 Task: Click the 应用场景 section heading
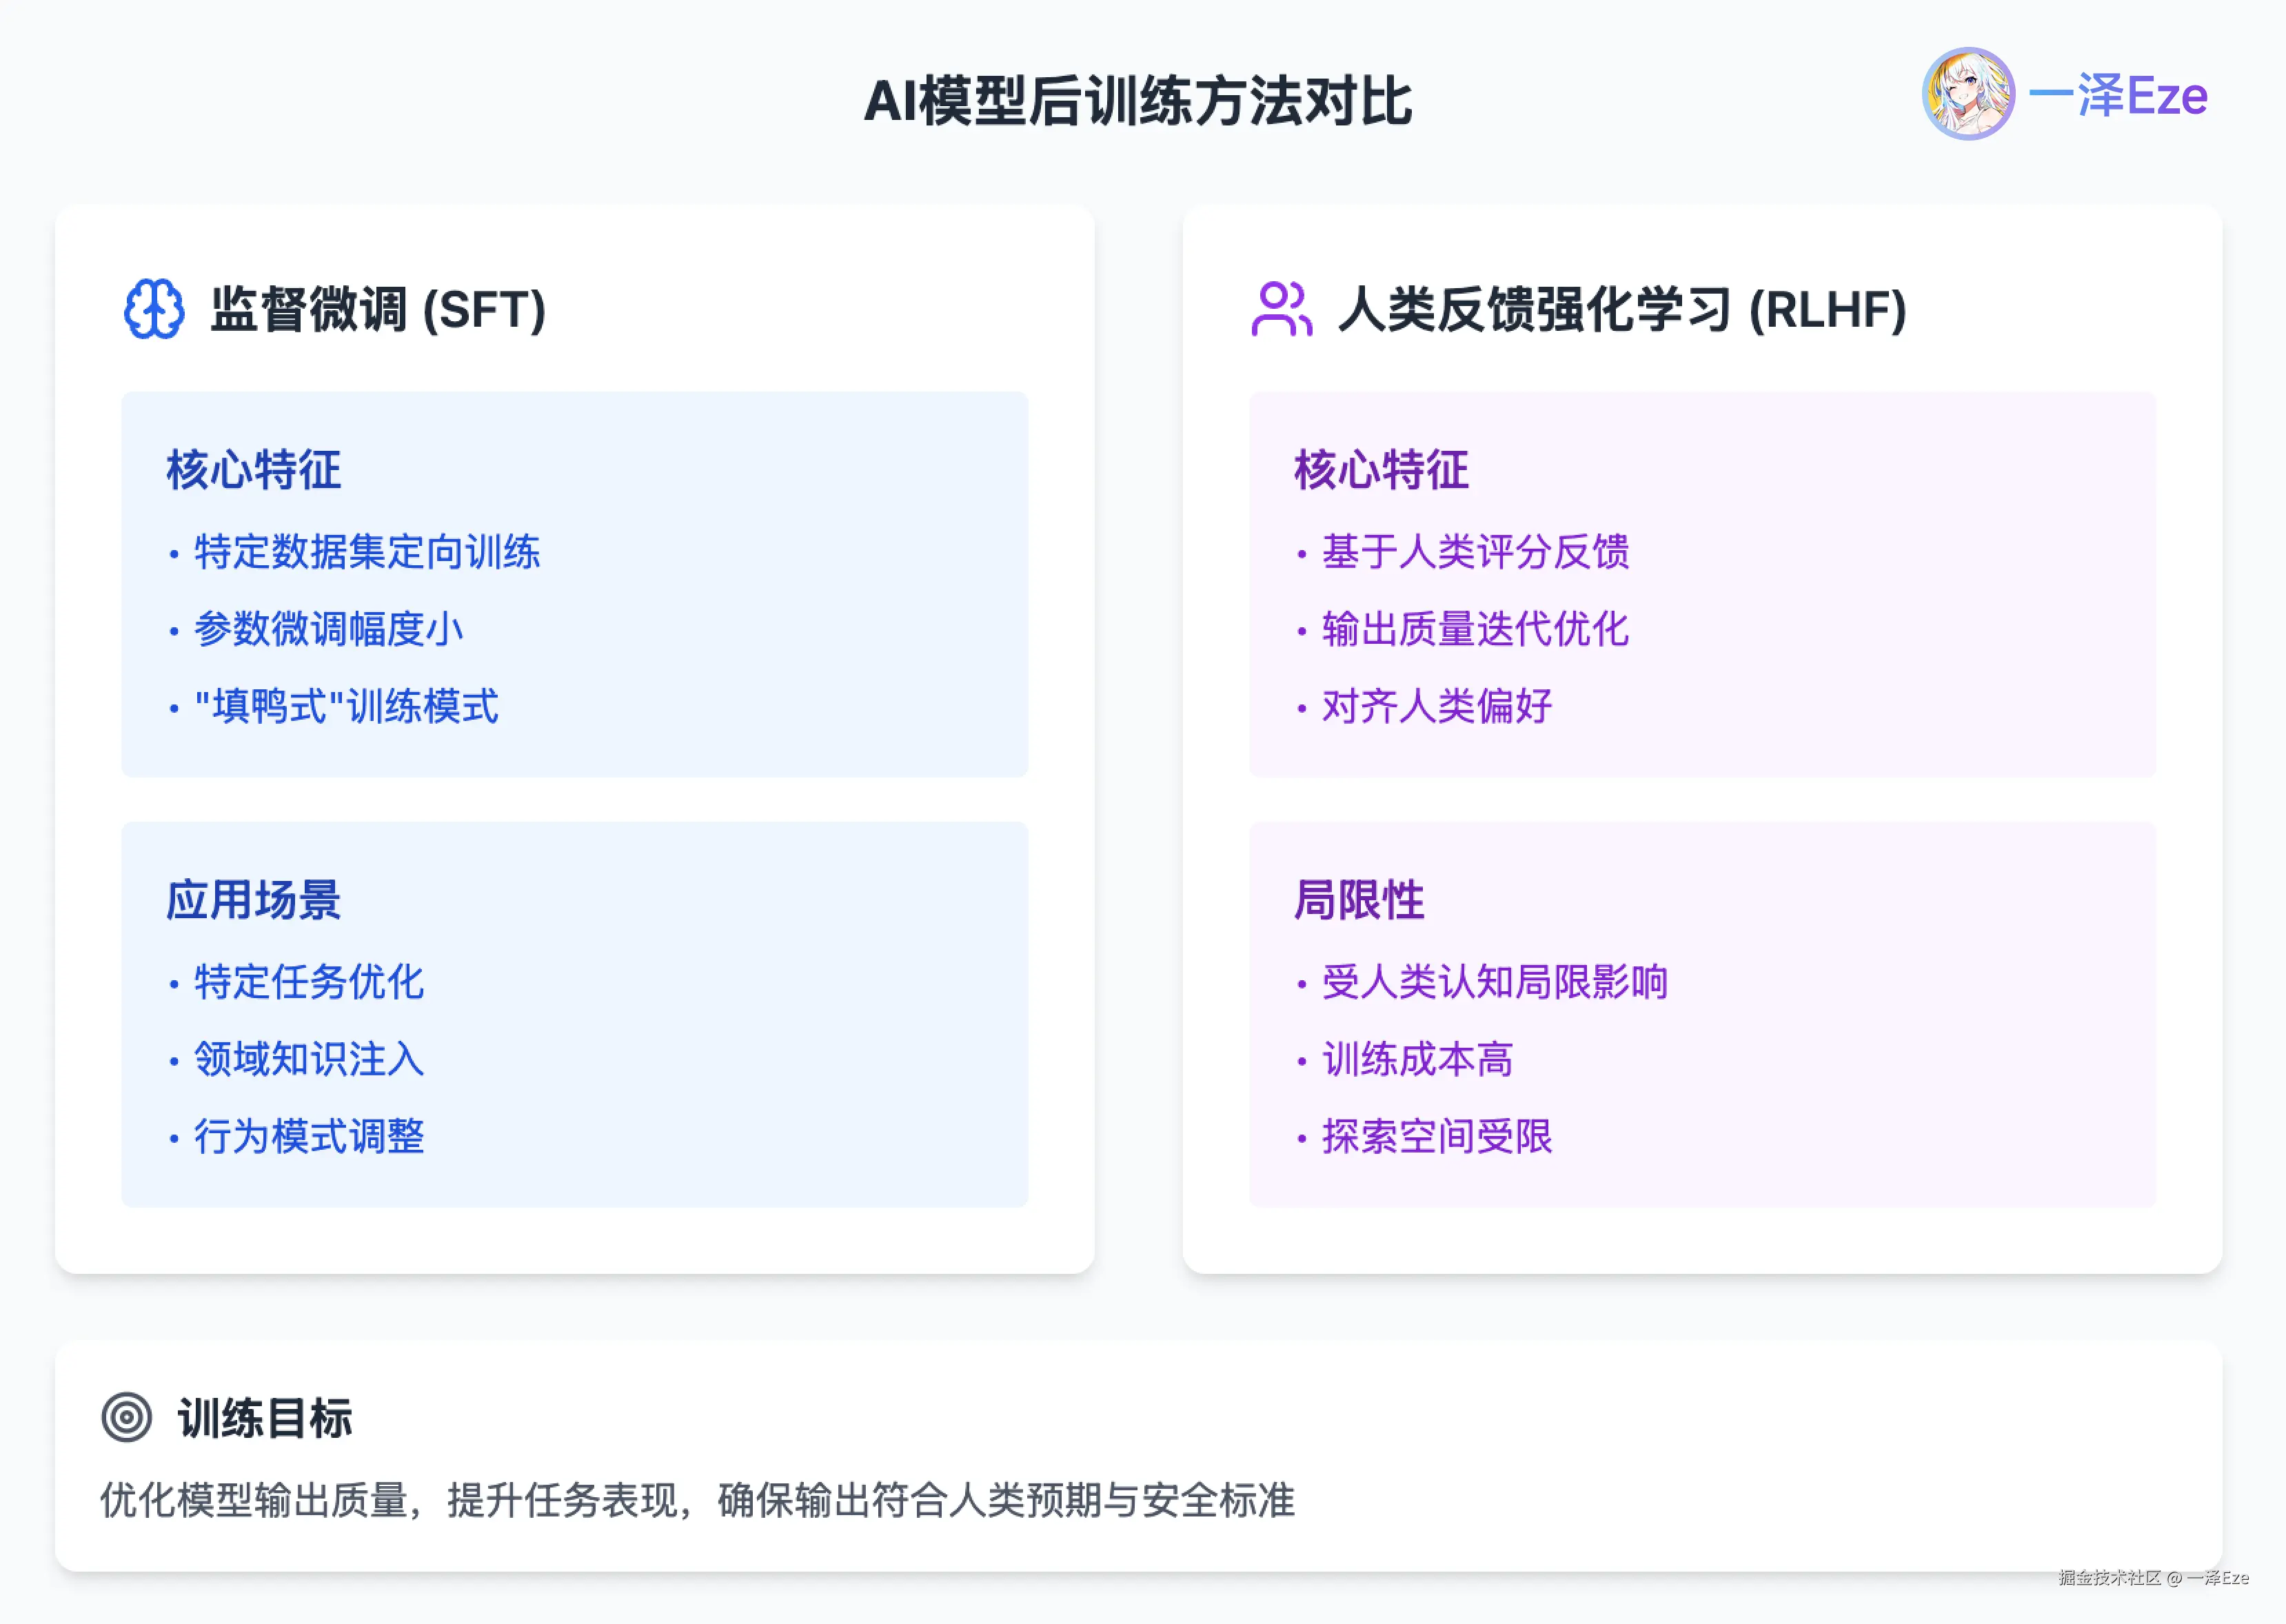254,900
